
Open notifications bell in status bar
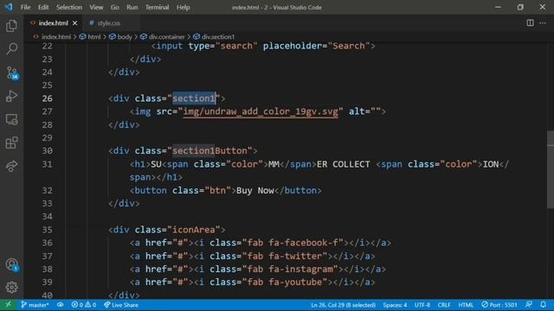543,305
